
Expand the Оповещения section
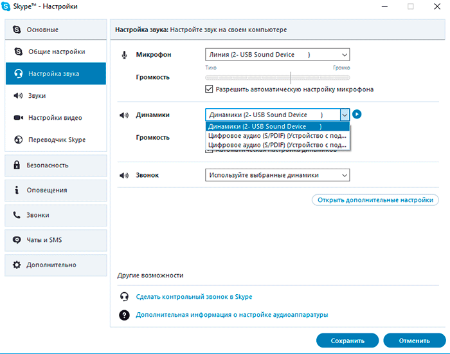coord(56,191)
